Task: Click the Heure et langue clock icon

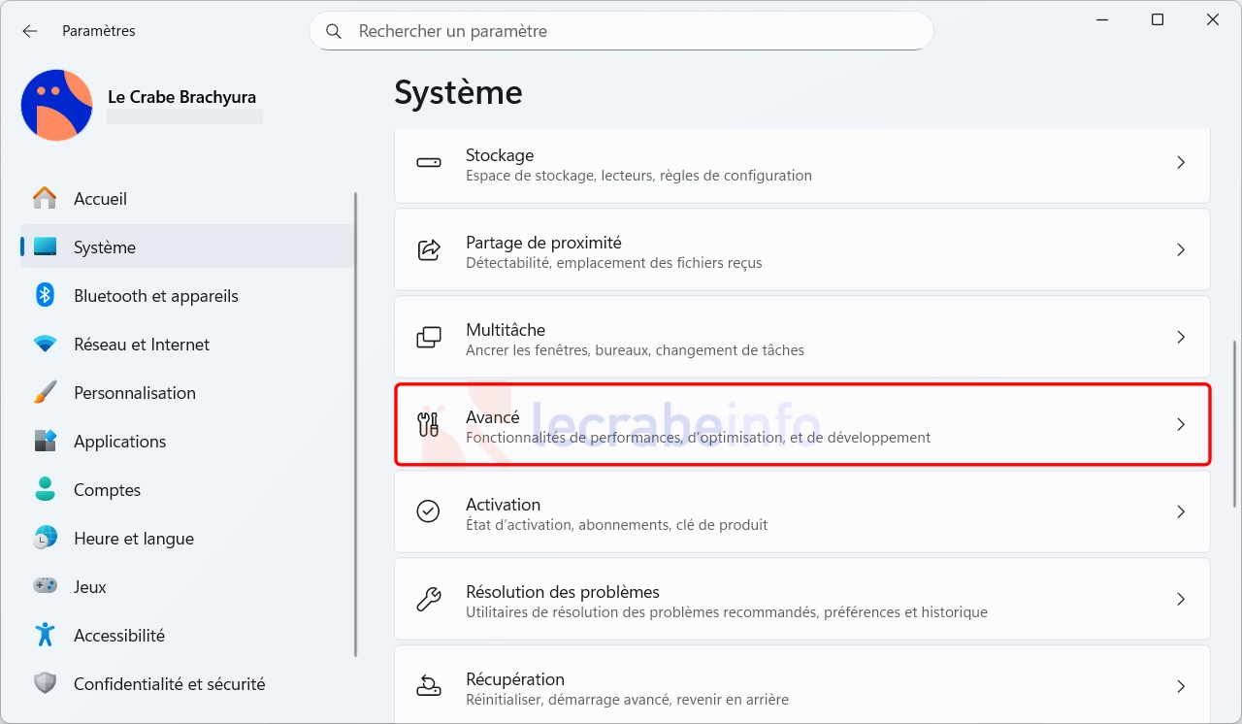Action: [45, 539]
